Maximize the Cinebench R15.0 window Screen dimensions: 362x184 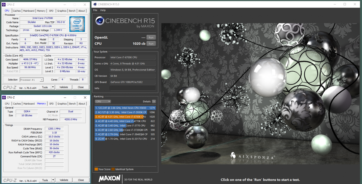coord(345,4)
